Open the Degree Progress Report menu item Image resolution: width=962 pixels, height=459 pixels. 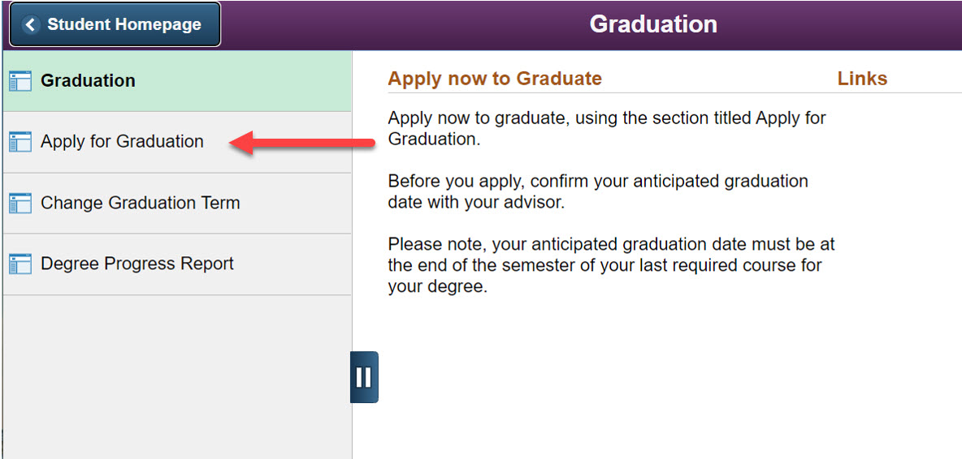[136, 264]
